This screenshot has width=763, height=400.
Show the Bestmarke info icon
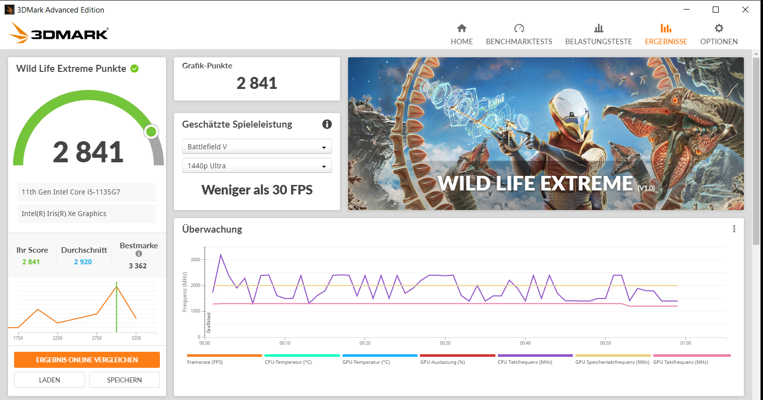tap(139, 254)
